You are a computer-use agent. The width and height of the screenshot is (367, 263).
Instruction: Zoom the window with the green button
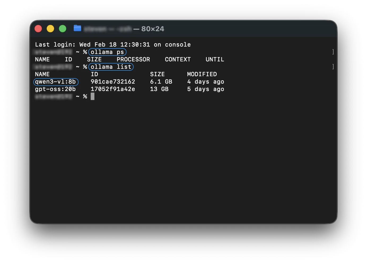[x=63, y=29]
